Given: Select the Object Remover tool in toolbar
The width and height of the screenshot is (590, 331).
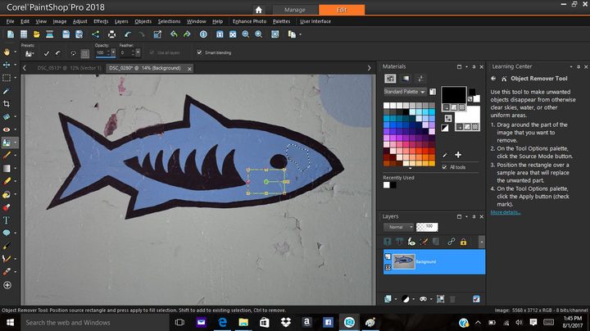Looking at the screenshot, I should click(x=7, y=143).
